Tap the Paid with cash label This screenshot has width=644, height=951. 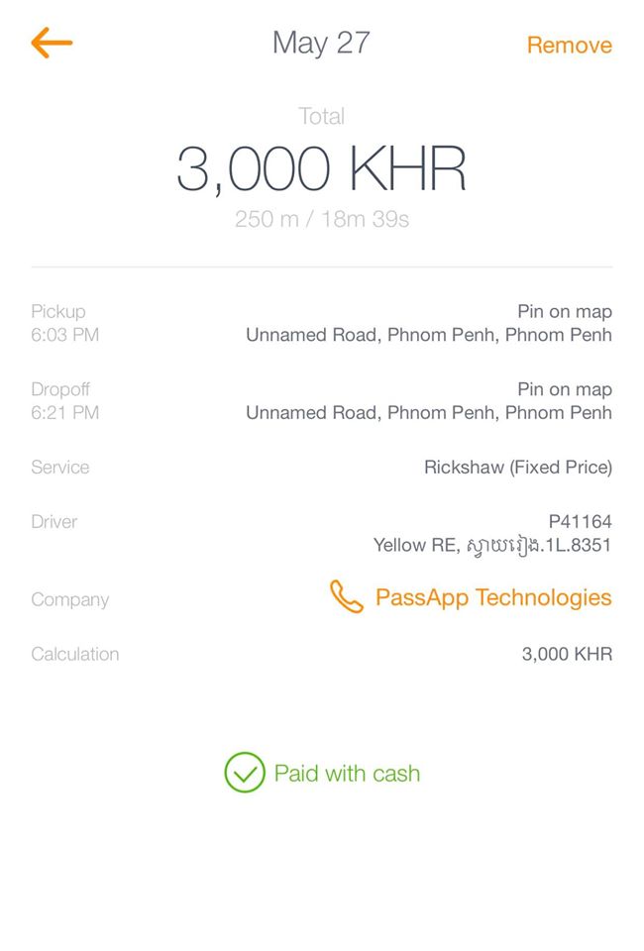347,774
